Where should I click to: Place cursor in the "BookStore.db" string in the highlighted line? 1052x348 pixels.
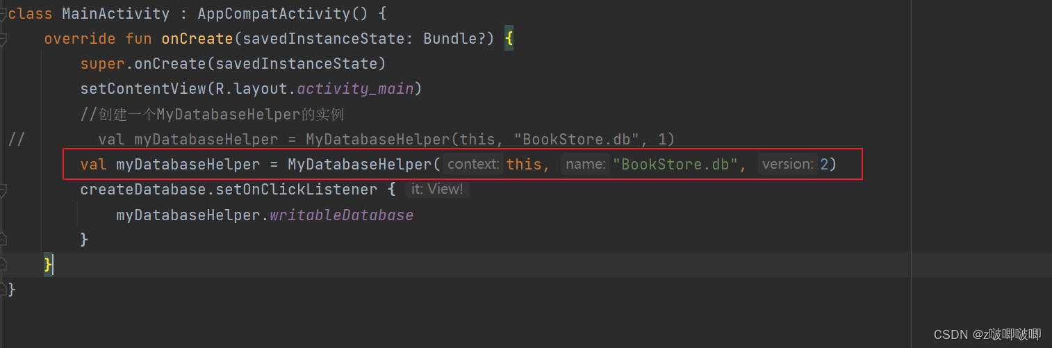click(675, 165)
